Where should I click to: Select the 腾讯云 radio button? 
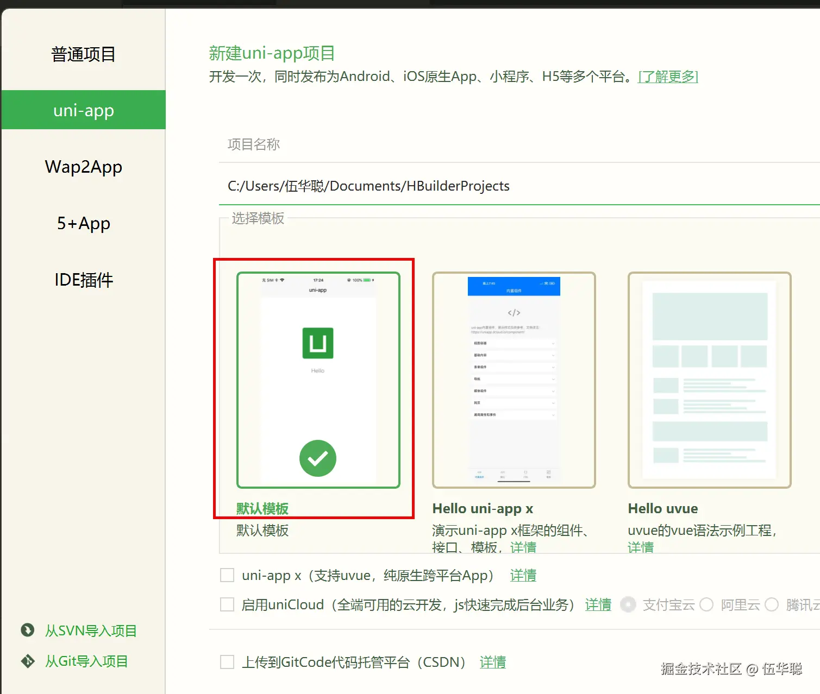[x=772, y=604]
